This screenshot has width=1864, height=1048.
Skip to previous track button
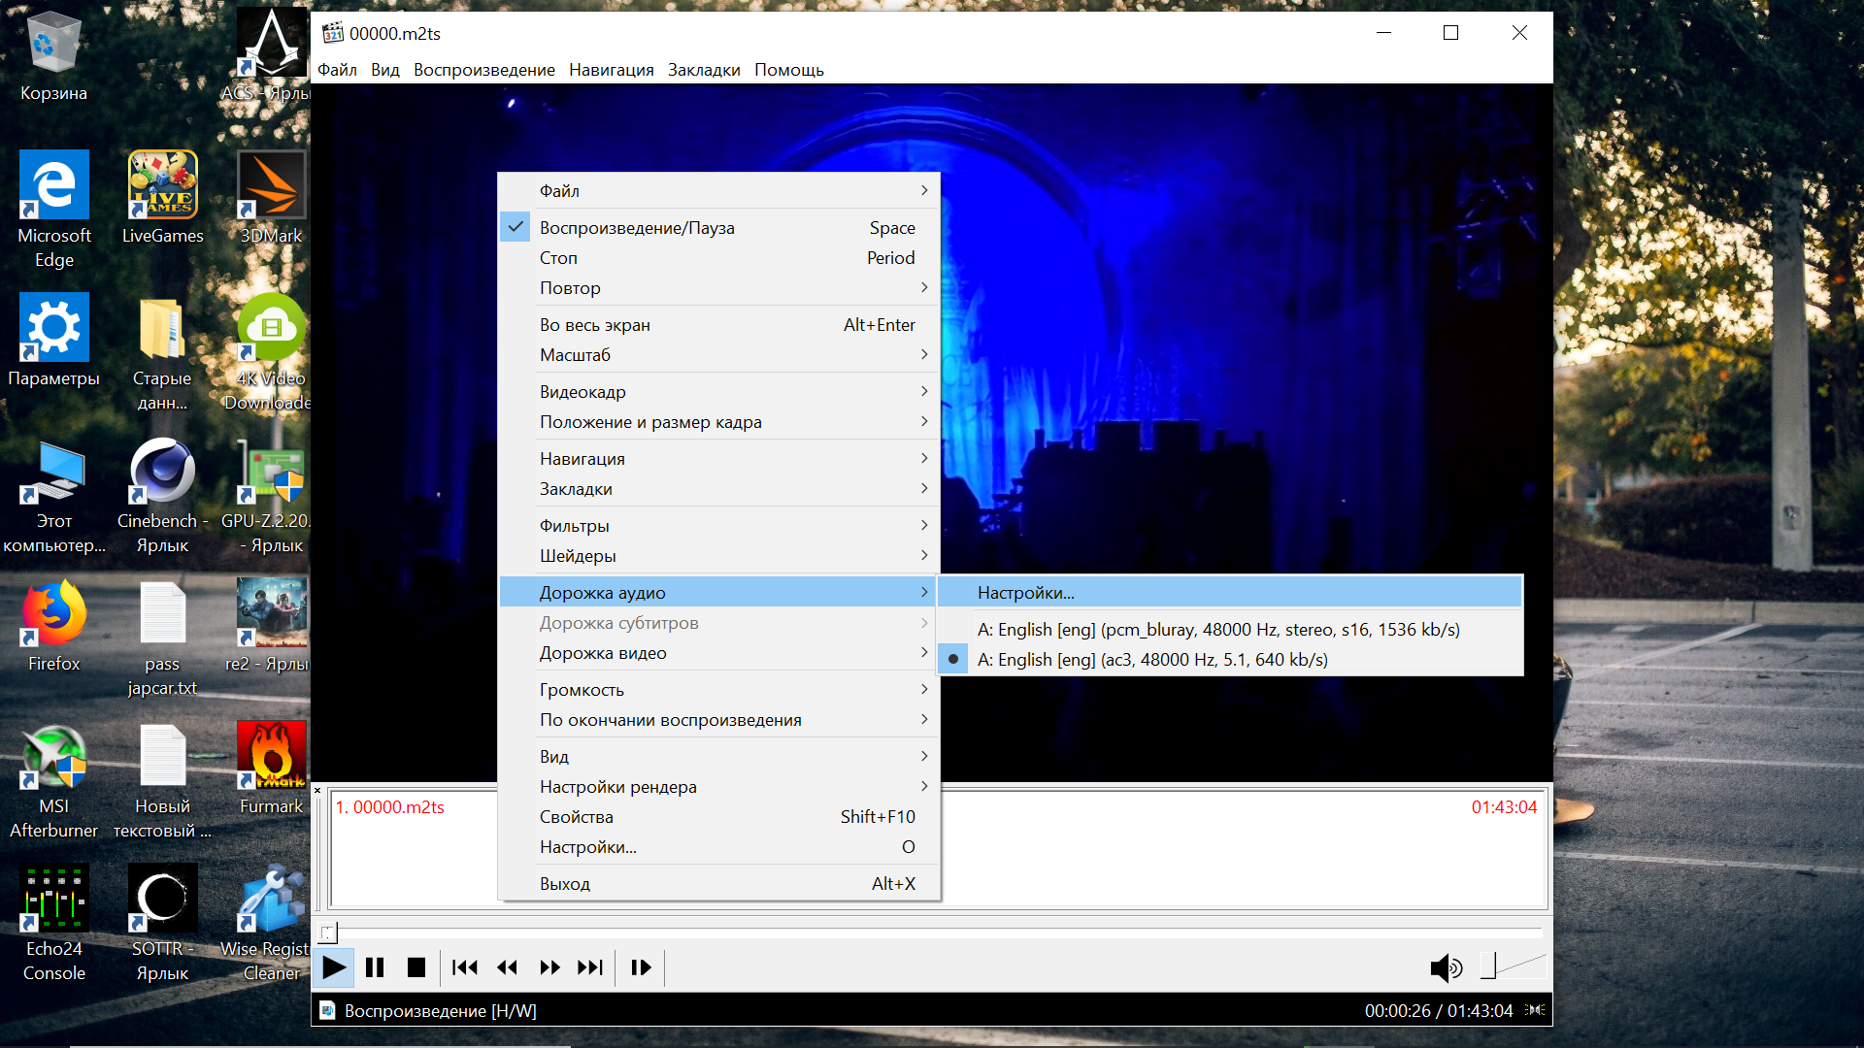pyautogui.click(x=465, y=967)
